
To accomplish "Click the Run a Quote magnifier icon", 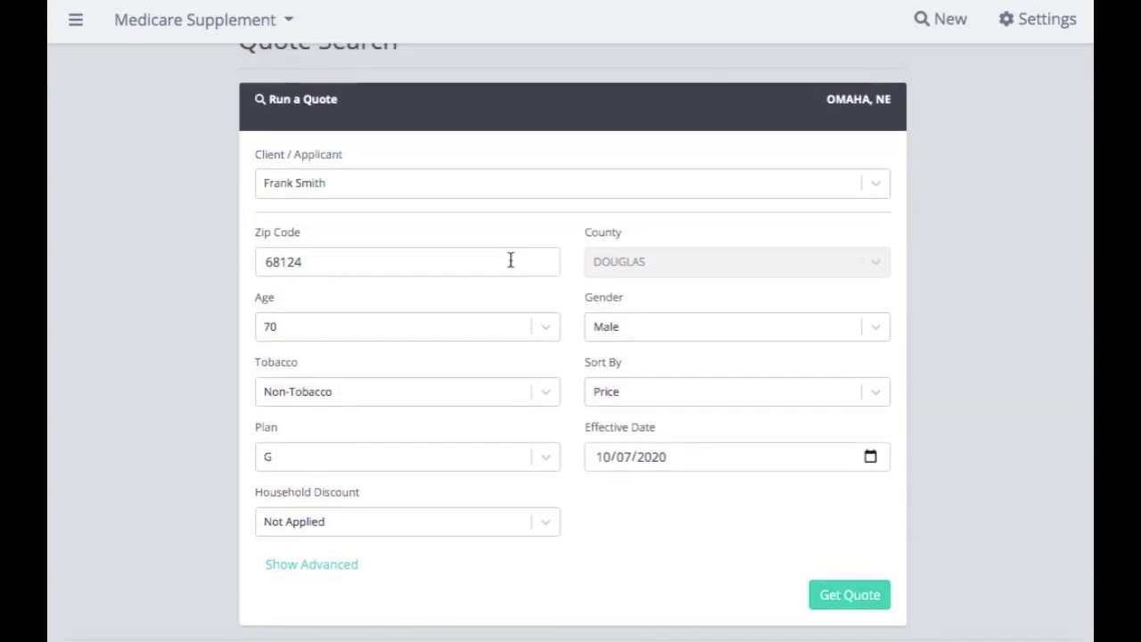I will click(x=260, y=99).
